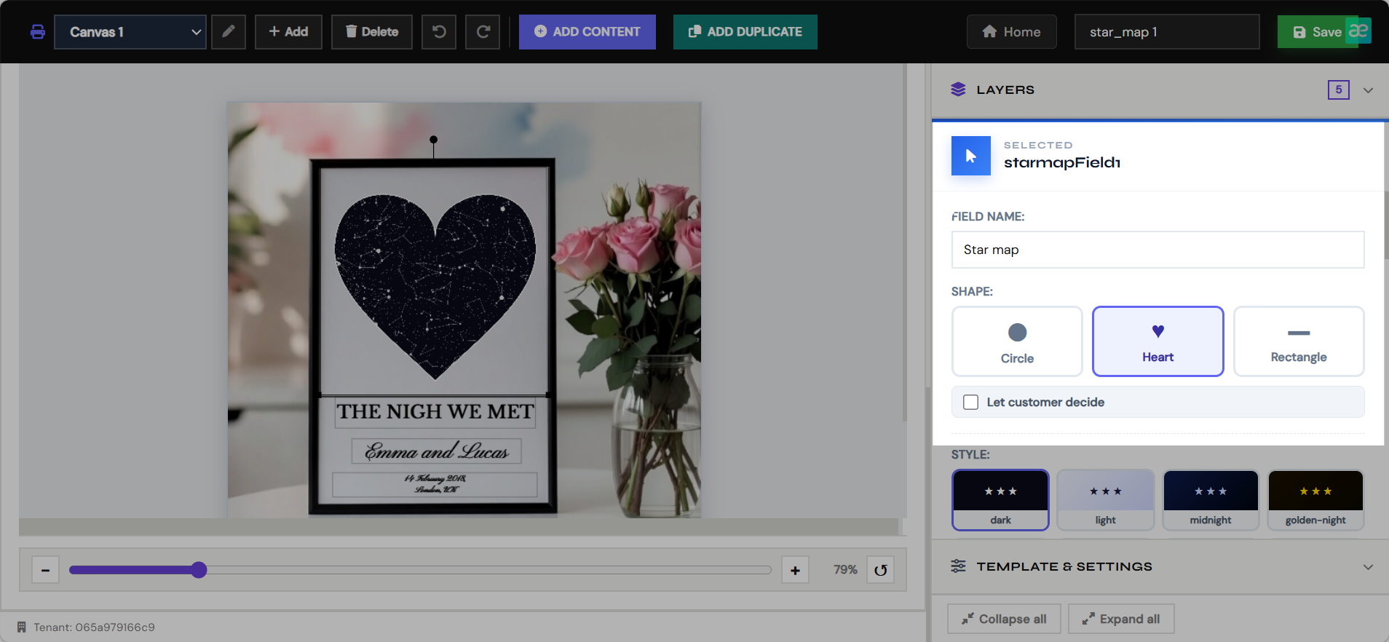1389x642 pixels.
Task: Click the print icon in top toolbar
Action: point(38,32)
